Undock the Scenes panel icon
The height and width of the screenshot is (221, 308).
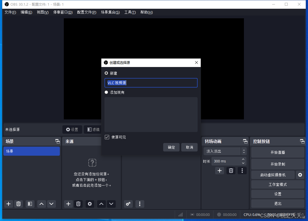tap(57, 141)
